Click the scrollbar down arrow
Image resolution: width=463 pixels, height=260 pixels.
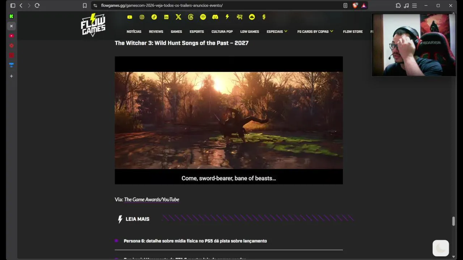click(453, 257)
